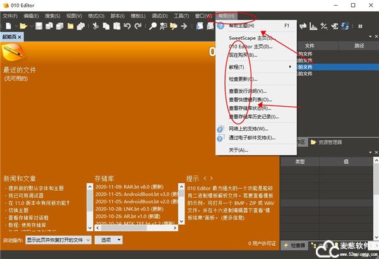Show next tip with right chevron
The height and width of the screenshot is (259, 379).
[211, 179]
